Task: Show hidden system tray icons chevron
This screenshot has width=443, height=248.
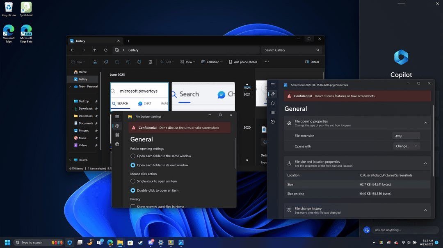Action: click(374, 242)
